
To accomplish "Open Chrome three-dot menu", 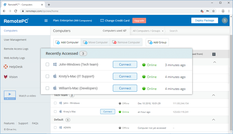I will click(x=229, y=11).
